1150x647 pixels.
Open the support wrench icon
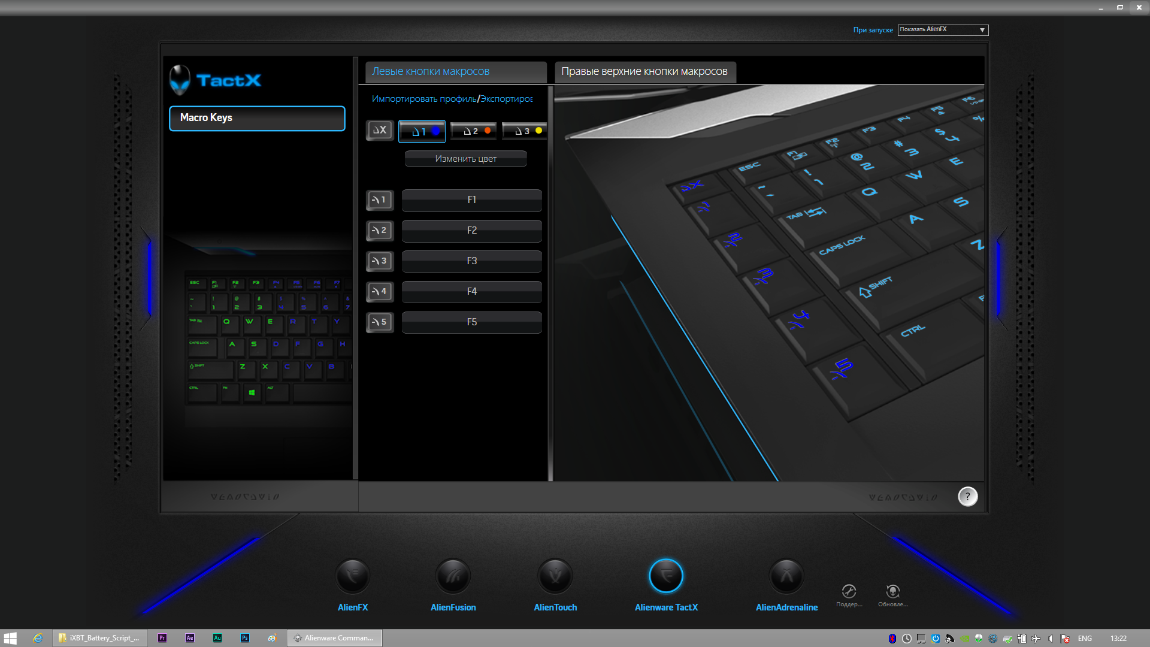point(849,592)
